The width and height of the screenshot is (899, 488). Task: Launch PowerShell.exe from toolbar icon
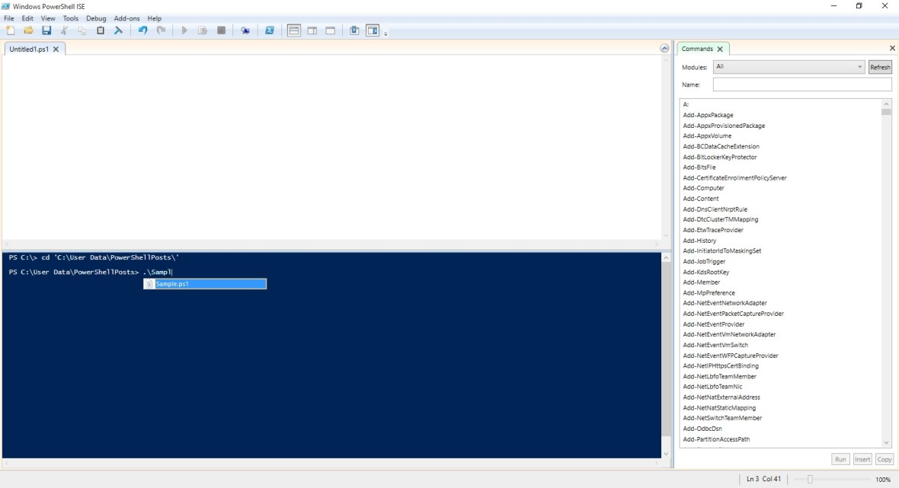pos(270,30)
